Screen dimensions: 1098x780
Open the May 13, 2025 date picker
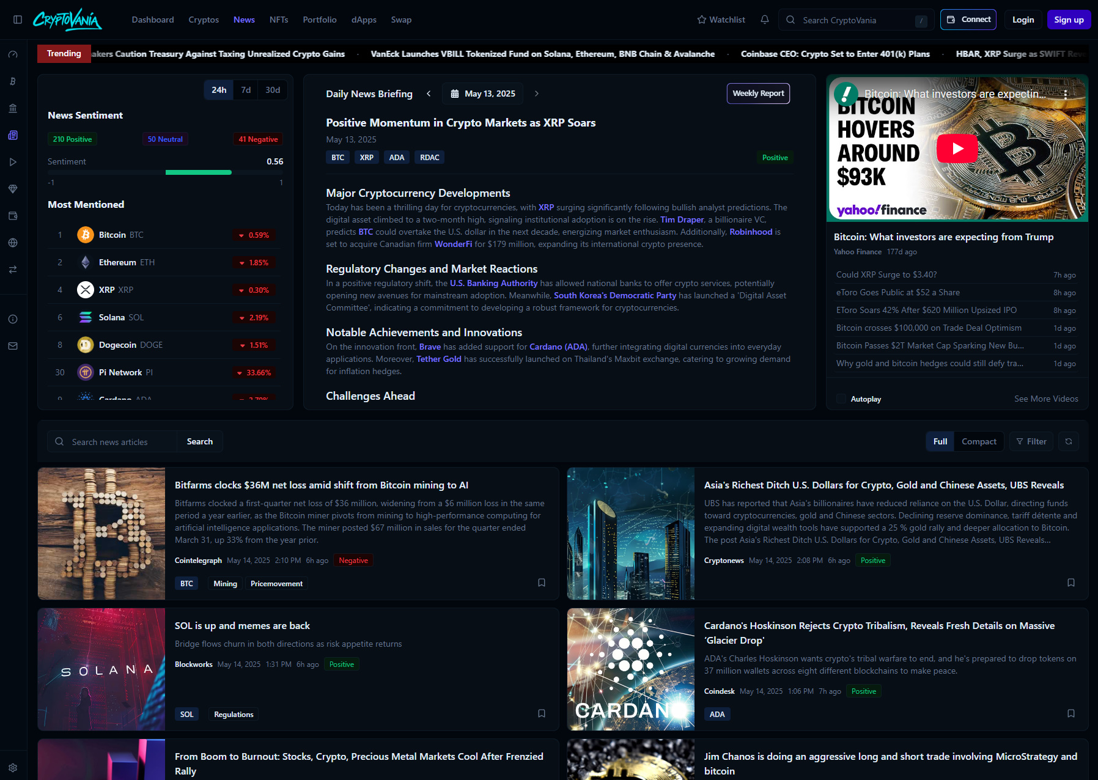tap(482, 94)
